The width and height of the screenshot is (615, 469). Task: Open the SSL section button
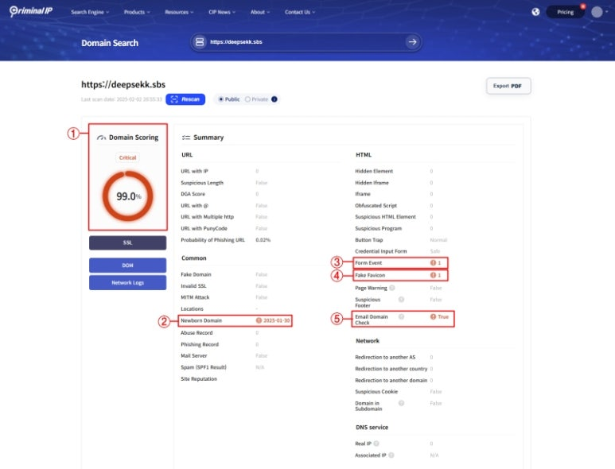coord(127,242)
